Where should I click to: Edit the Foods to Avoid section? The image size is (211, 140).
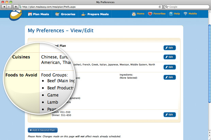[169, 77]
